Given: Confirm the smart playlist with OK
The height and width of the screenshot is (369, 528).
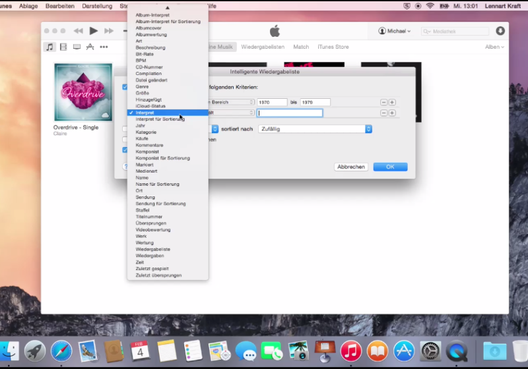Looking at the screenshot, I should click(390, 167).
